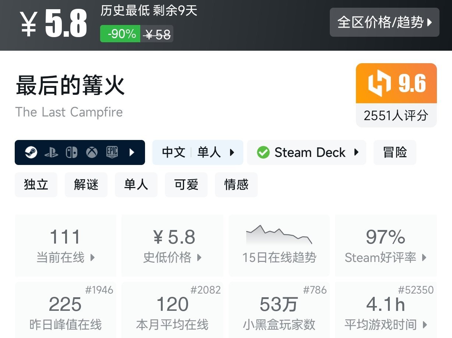This screenshot has width=452, height=338.
Task: Open the 独立 tag
Action: click(36, 185)
